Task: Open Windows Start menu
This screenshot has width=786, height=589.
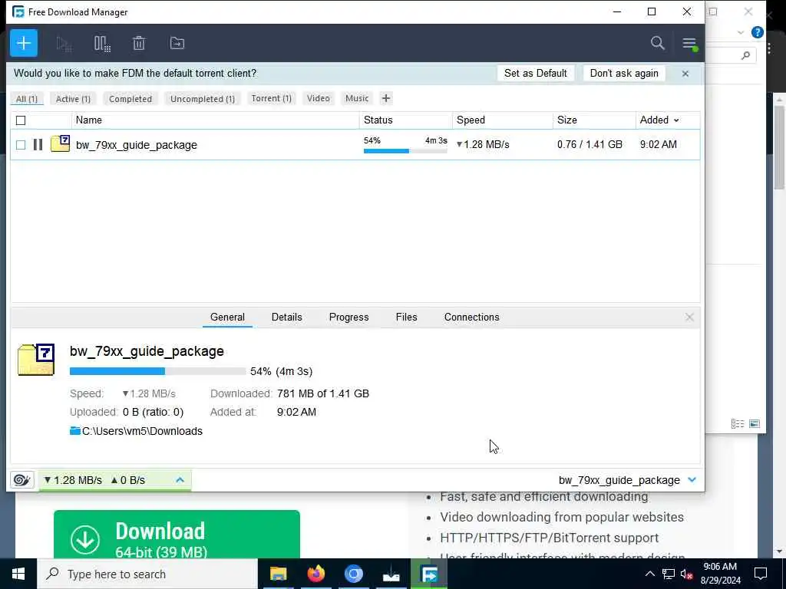Action: coord(18,574)
